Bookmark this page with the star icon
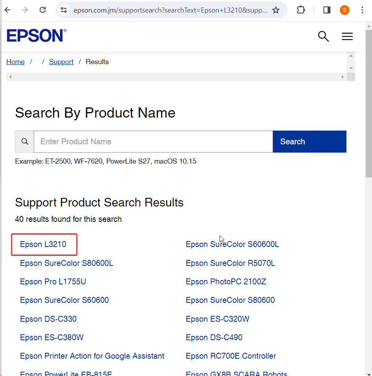Viewport: 372px width, 376px height. pyautogui.click(x=276, y=10)
